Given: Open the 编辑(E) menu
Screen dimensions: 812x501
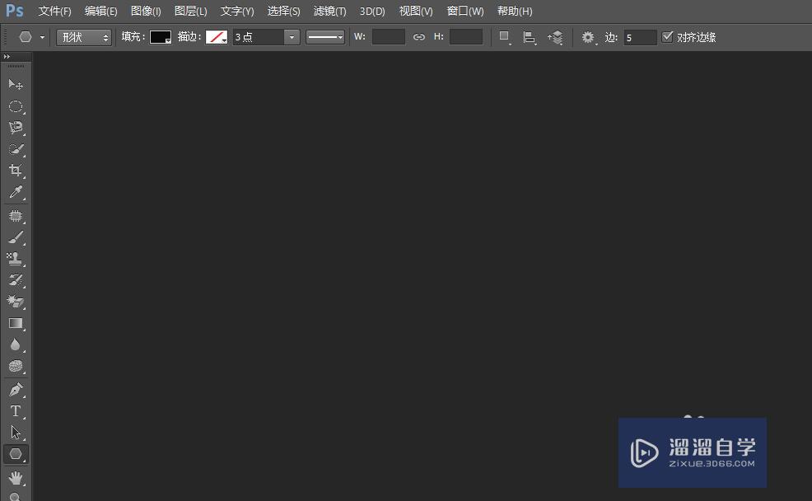Looking at the screenshot, I should (101, 11).
